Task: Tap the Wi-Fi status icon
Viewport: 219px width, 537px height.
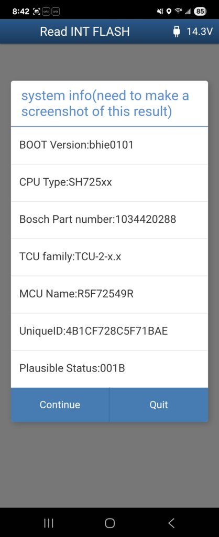Action: [x=178, y=12]
